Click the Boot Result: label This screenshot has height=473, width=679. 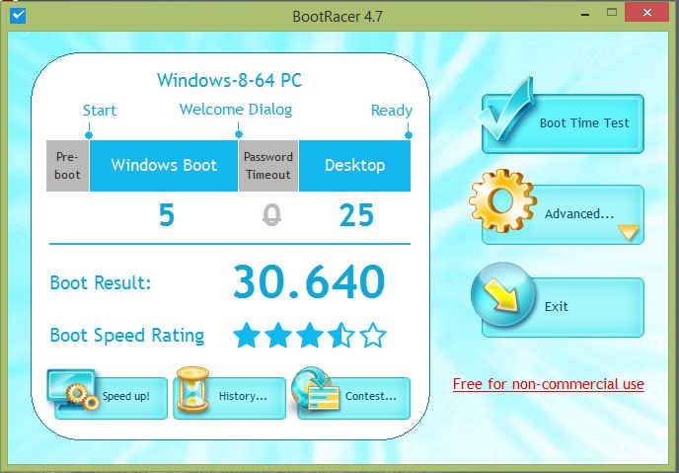(x=101, y=282)
